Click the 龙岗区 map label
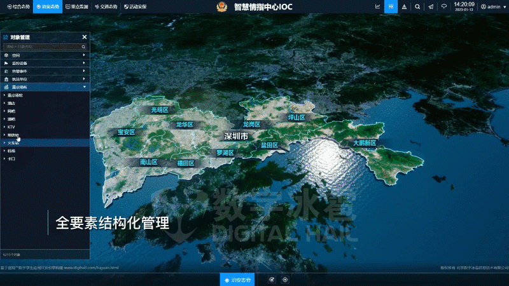The image size is (509, 286). click(251, 124)
